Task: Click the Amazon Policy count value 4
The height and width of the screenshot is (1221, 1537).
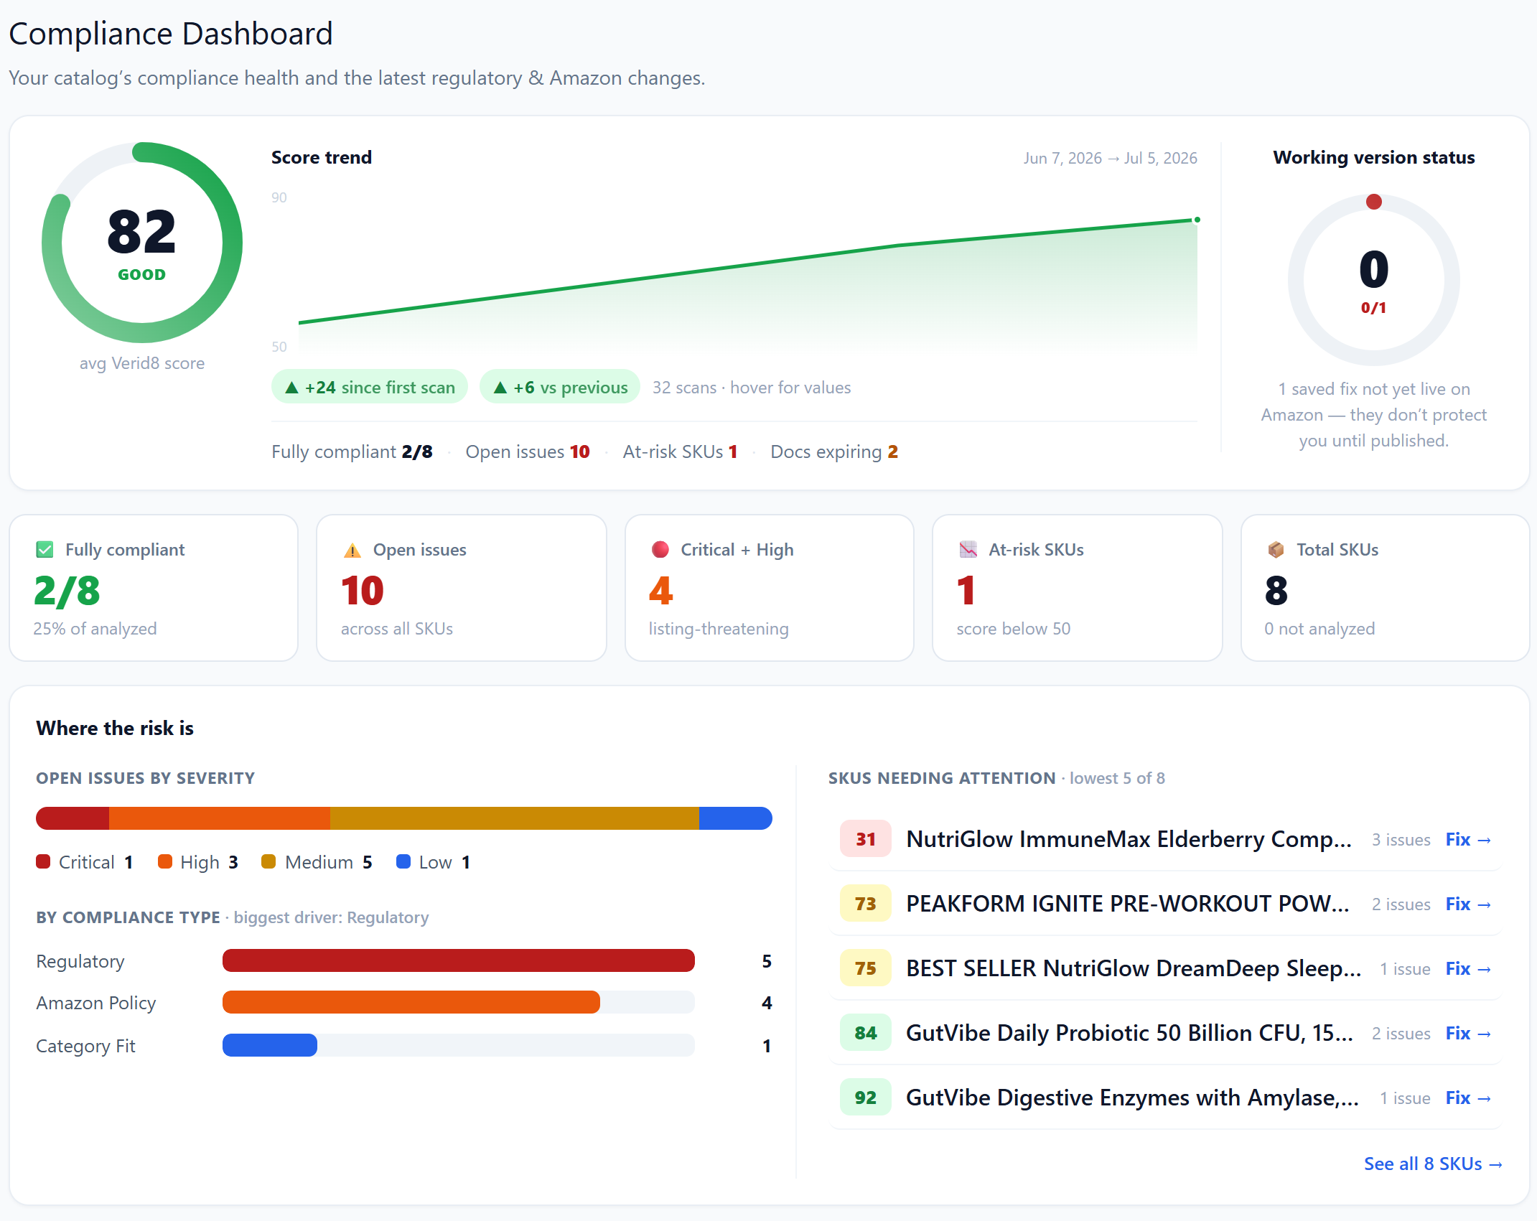Action: coord(767,1003)
